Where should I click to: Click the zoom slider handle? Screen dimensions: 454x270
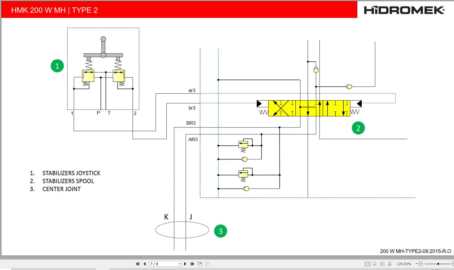438,264
